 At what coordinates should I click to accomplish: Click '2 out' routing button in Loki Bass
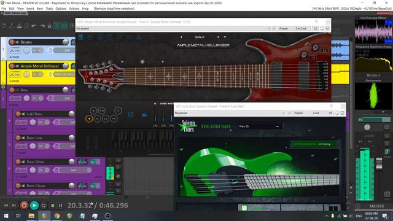(x=316, y=113)
